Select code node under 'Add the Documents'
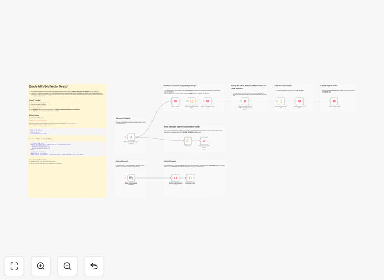Screen dimensions: 384x280 click(281, 101)
